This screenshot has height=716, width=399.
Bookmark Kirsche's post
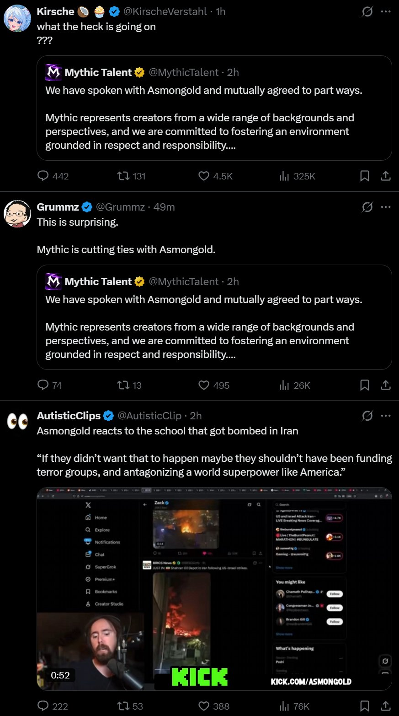pos(365,176)
